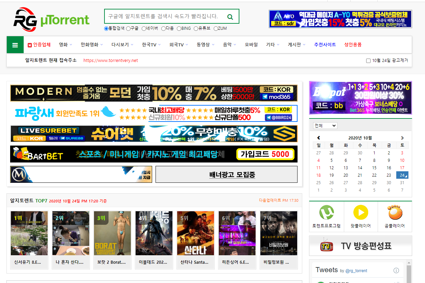The image size is (425, 283).
Task: Open the 산타나 movie thumbnail
Action: pyautogui.click(x=195, y=233)
